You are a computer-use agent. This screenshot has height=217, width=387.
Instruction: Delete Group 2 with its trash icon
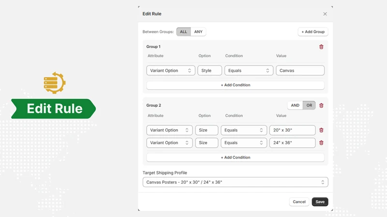click(x=321, y=105)
